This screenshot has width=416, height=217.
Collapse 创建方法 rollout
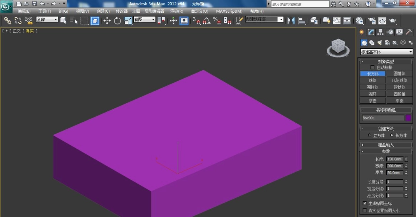[x=386, y=129]
